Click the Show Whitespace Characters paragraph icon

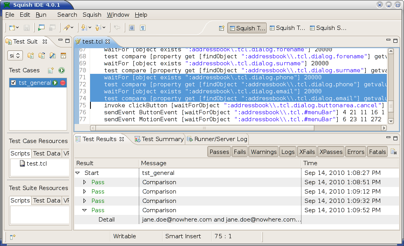coord(143,28)
